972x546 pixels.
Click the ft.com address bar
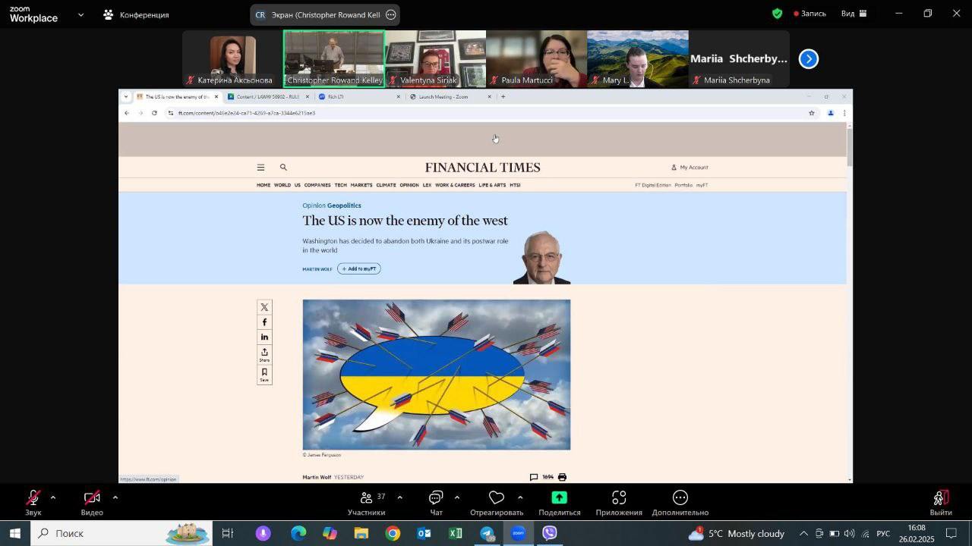pyautogui.click(x=486, y=113)
